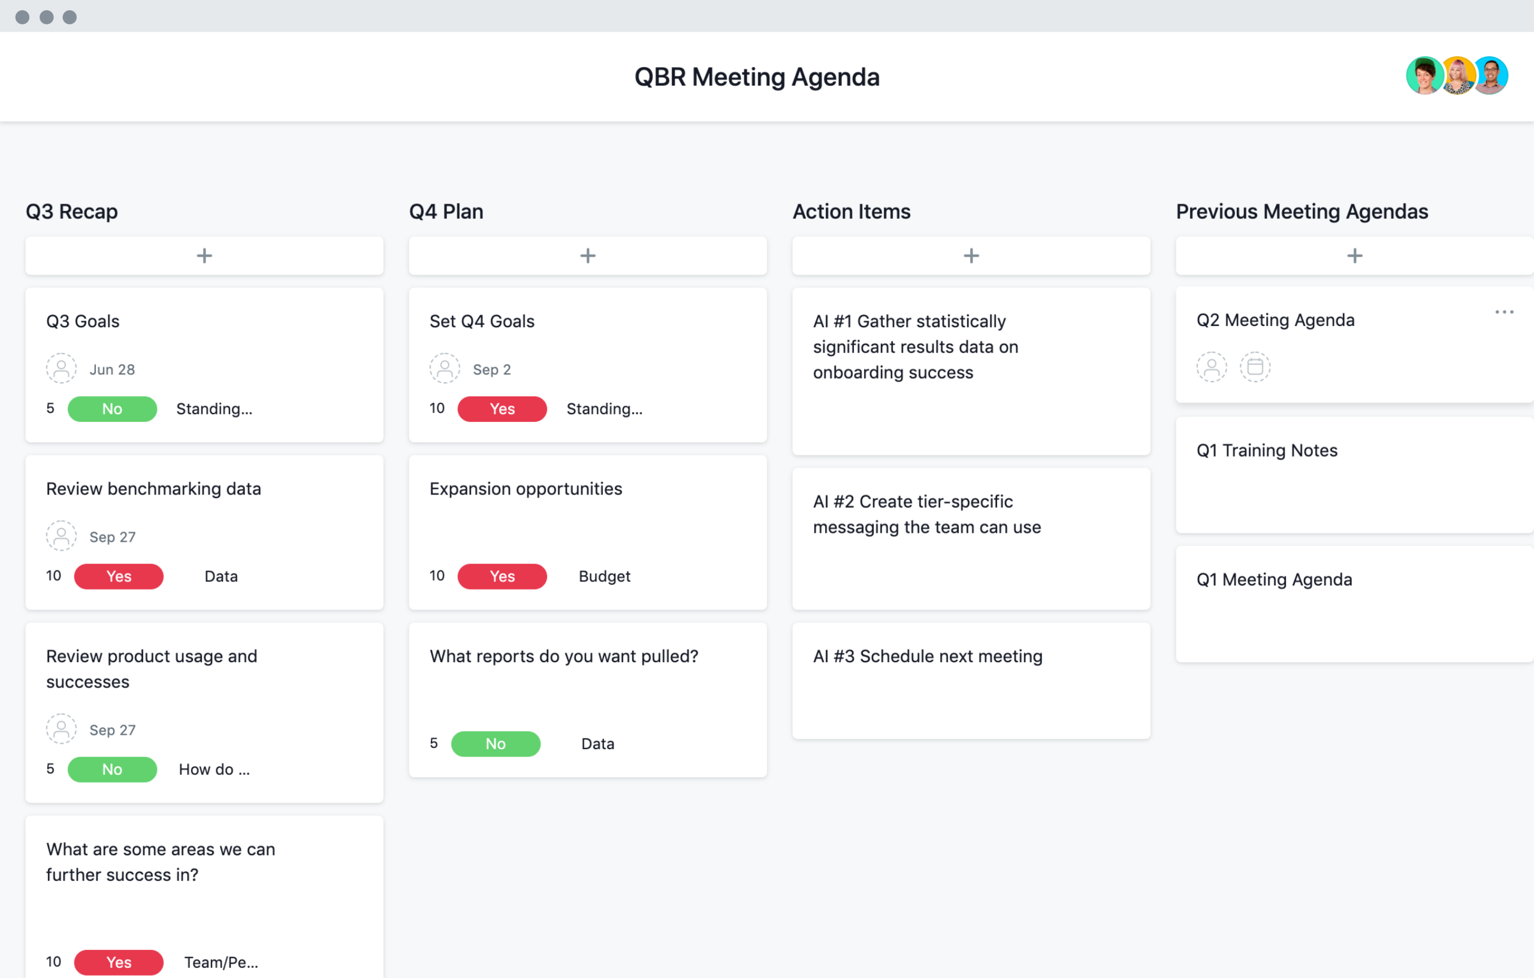Click the add card icon in Action Items
This screenshot has height=978, width=1534.
pyautogui.click(x=971, y=255)
